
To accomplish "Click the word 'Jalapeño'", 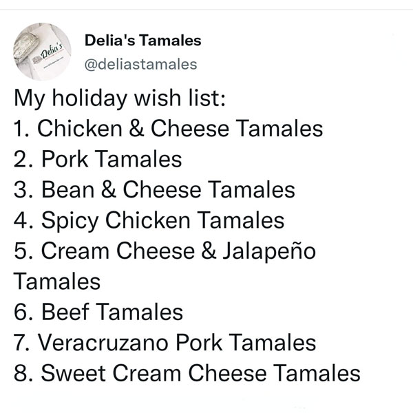I will [x=269, y=251].
